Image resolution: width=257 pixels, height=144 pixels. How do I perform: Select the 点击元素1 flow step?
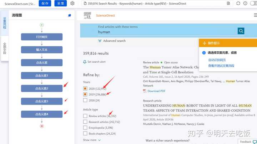pyautogui.click(x=42, y=76)
